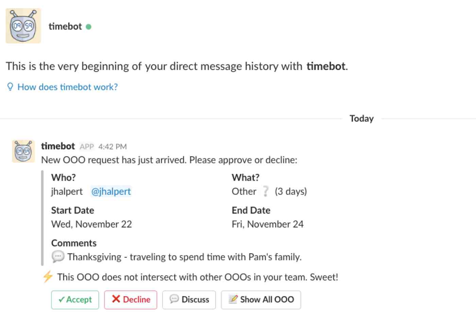Show all OOO entries
This screenshot has height=322, width=476.
coord(261,300)
